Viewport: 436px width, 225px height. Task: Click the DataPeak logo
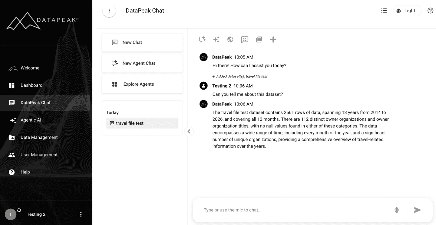point(42,21)
